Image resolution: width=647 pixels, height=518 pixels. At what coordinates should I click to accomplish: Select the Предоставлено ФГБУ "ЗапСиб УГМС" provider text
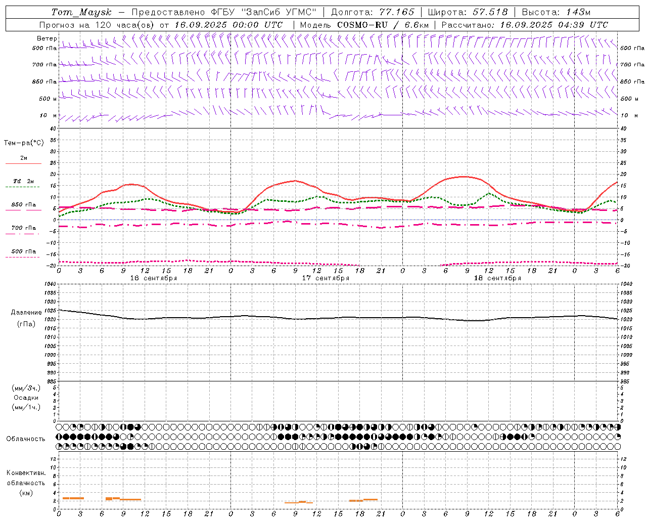tap(224, 12)
